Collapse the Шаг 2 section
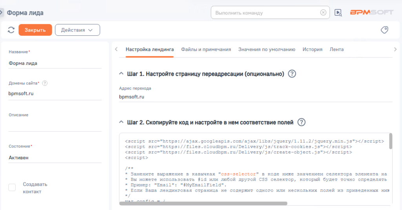Viewport: 402px width, 210px height. click(x=121, y=122)
